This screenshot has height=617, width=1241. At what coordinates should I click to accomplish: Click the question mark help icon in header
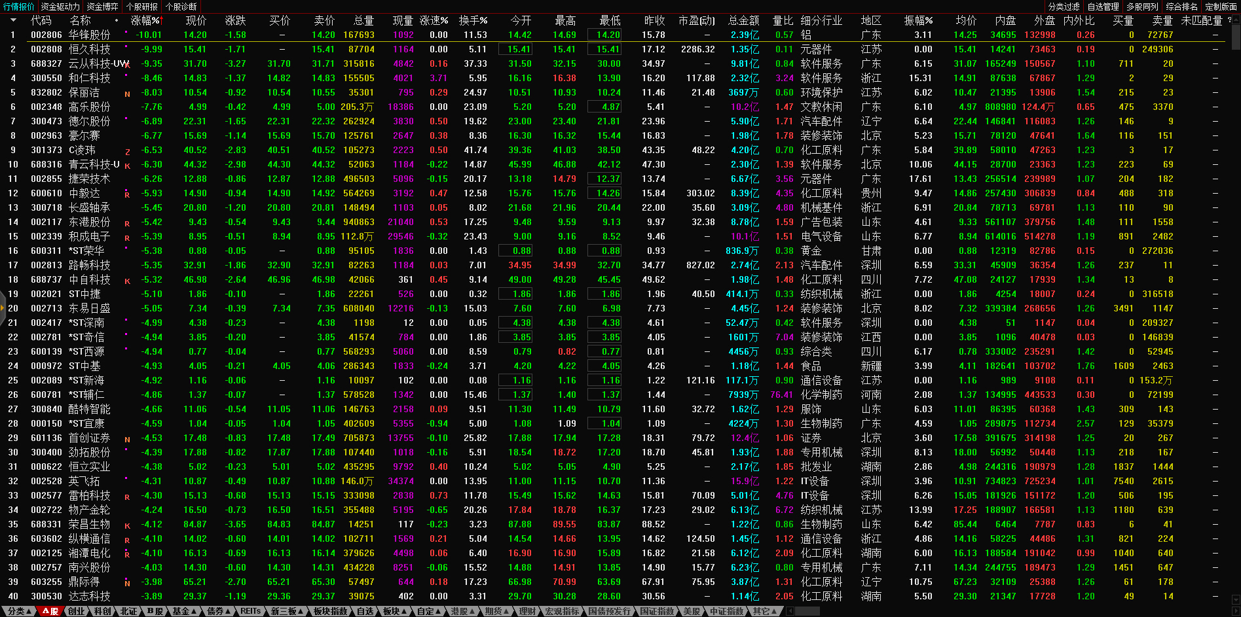1229,20
